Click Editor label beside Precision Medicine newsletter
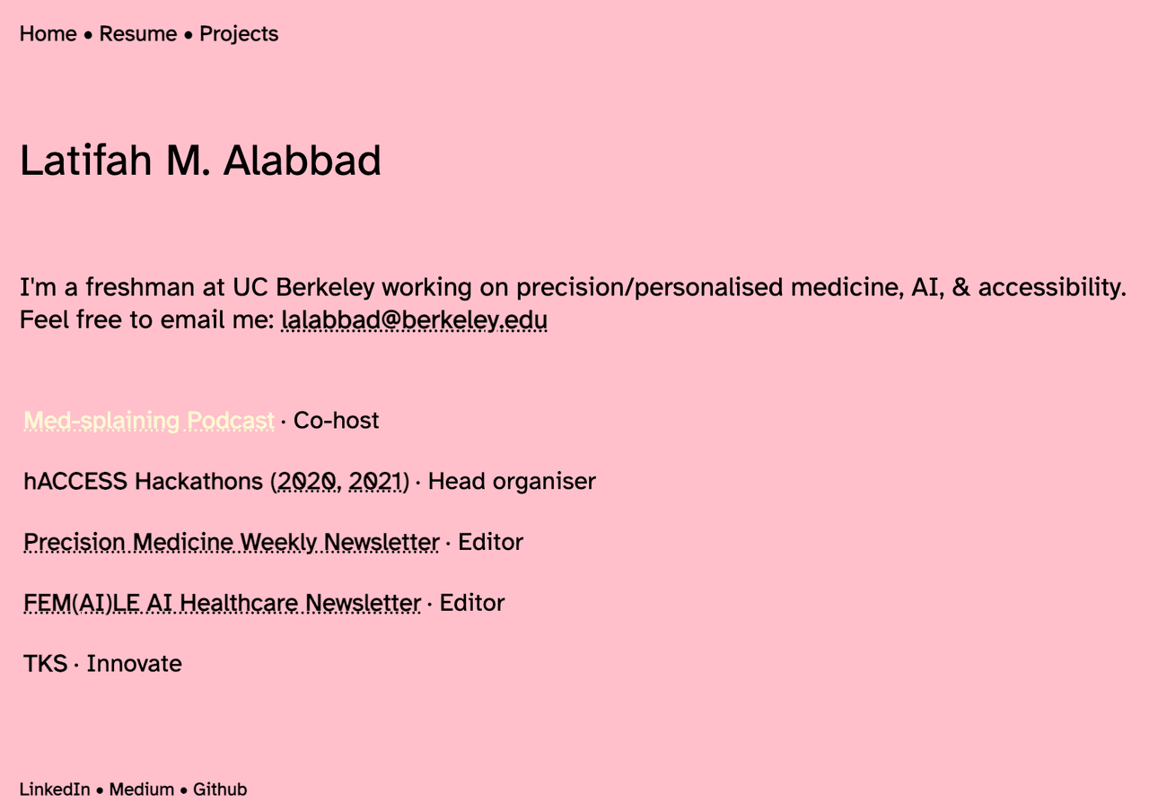The width and height of the screenshot is (1149, 811). (490, 542)
